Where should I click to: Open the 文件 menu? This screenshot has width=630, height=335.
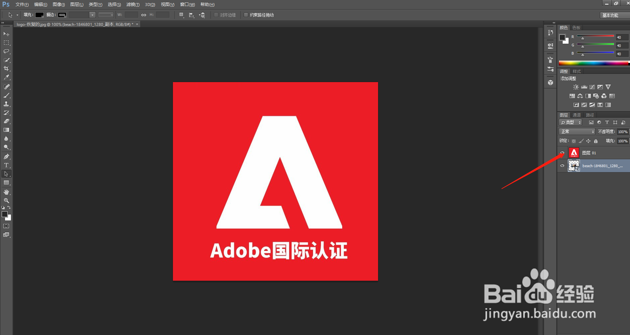pos(22,4)
